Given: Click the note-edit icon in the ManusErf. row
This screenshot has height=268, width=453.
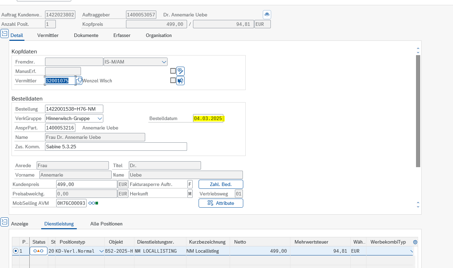Looking at the screenshot, I should (180, 71).
